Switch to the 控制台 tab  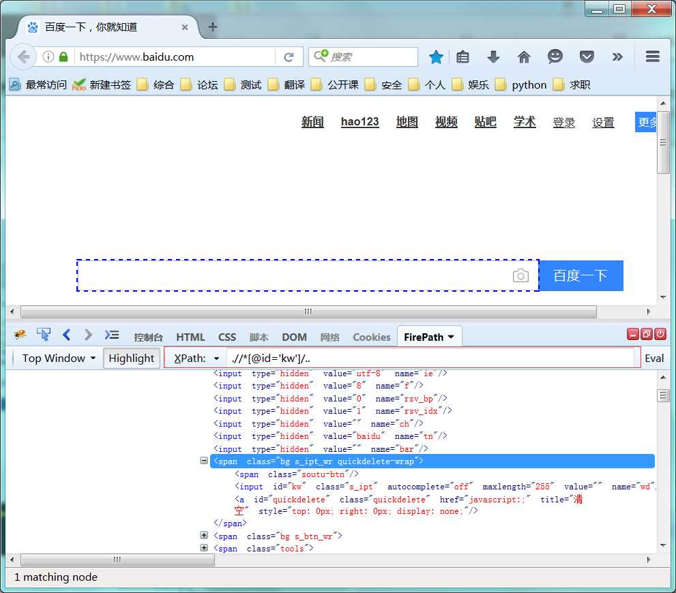pos(148,337)
